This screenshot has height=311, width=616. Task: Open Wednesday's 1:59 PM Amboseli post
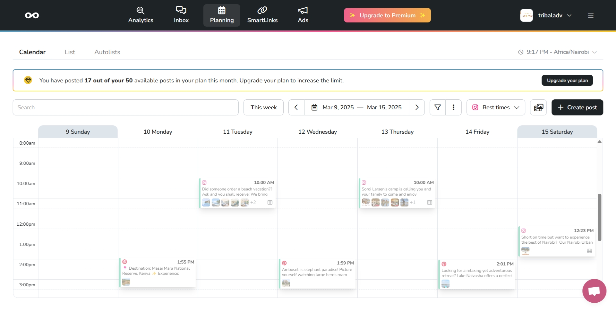coord(317,273)
